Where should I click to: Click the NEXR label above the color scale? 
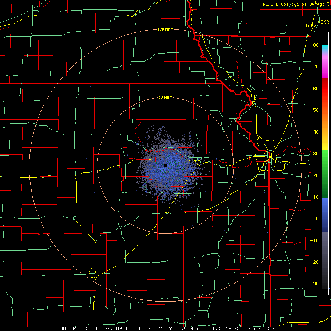tap(323, 22)
